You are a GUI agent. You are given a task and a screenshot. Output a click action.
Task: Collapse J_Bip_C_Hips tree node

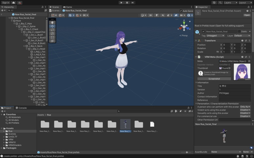[14, 24]
